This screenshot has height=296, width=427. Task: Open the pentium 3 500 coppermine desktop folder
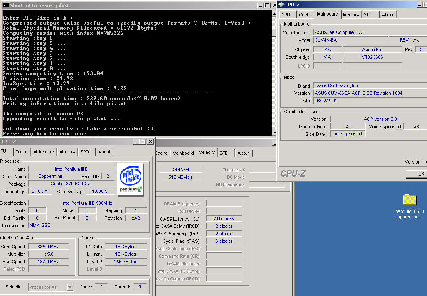tap(409, 207)
